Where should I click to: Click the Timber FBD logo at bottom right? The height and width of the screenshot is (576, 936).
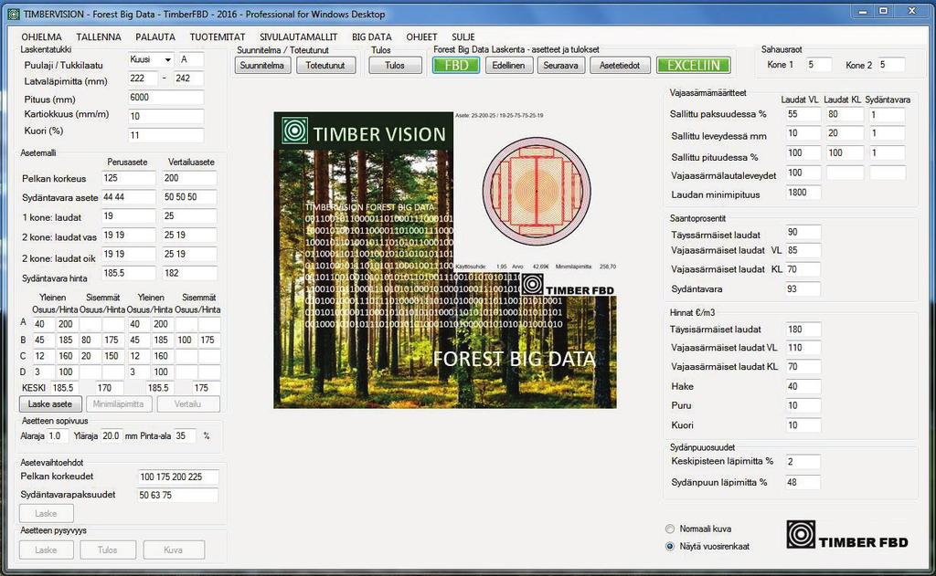coord(847,535)
